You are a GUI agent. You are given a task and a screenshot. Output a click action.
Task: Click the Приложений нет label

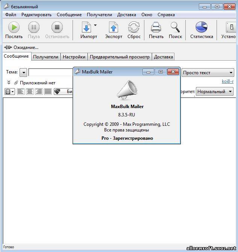(38, 83)
